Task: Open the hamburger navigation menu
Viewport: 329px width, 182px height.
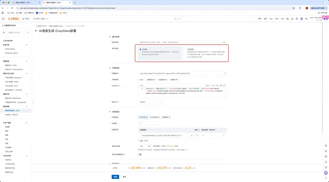Action: pyautogui.click(x=3, y=19)
